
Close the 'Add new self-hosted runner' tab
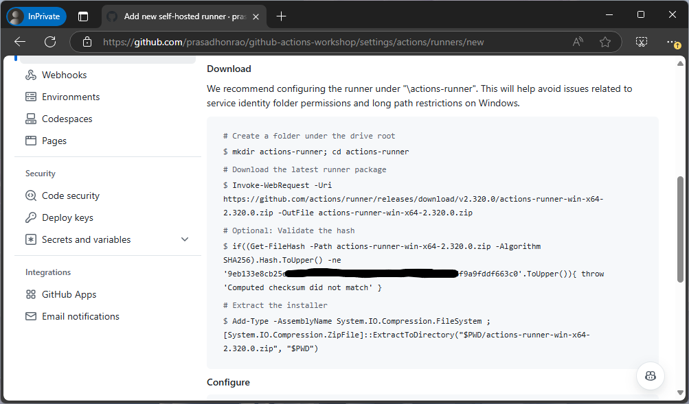(256, 16)
